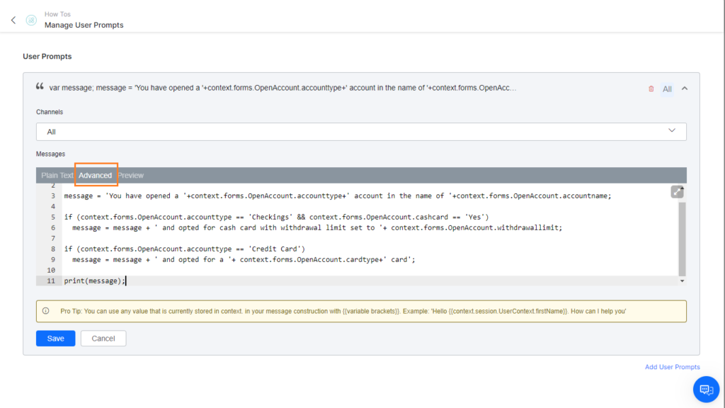725x408 pixels.
Task: Collapse the user prompt card via the chevron
Action: (683, 88)
